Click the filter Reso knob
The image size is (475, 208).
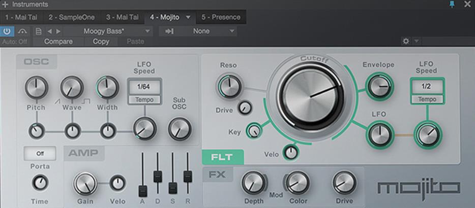tap(229, 87)
